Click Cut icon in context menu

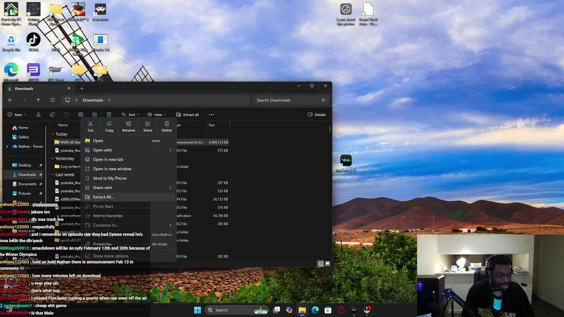(x=90, y=126)
